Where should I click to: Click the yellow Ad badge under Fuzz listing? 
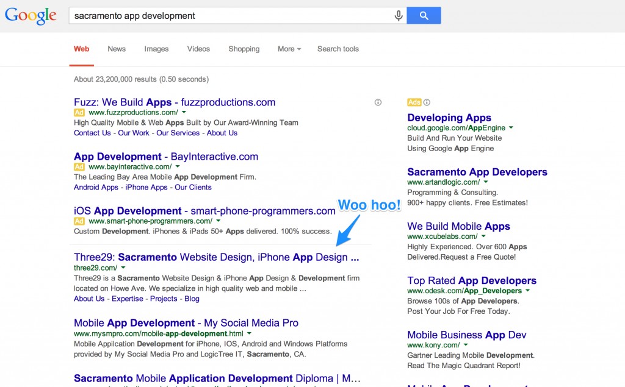coord(79,113)
